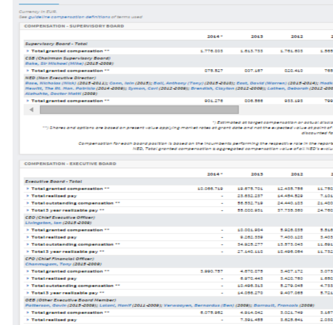Expand CFO Total outstanding compensation row

click(x=27, y=286)
